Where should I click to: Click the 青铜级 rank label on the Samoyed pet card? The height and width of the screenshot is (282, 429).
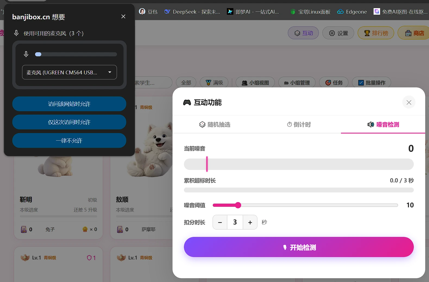[146, 107]
